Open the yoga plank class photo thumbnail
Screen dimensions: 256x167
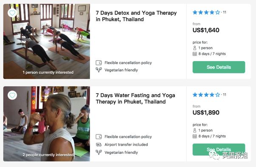coord(47,42)
